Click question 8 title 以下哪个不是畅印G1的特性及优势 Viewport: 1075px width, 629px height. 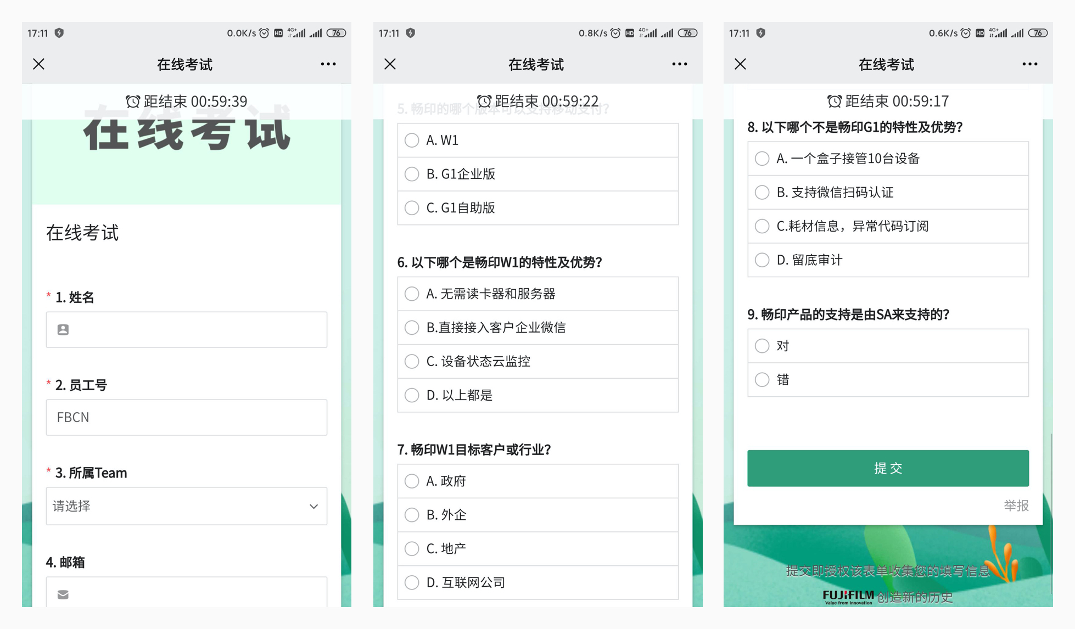click(x=855, y=127)
